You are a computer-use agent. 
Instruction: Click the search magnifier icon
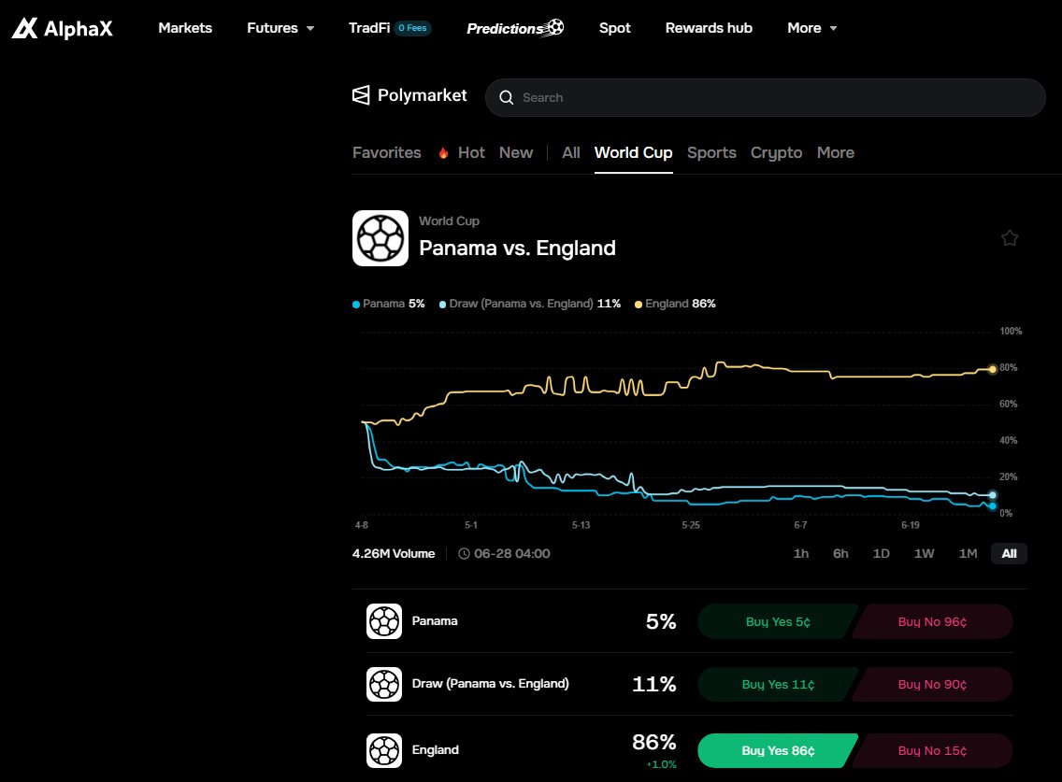[x=506, y=97]
